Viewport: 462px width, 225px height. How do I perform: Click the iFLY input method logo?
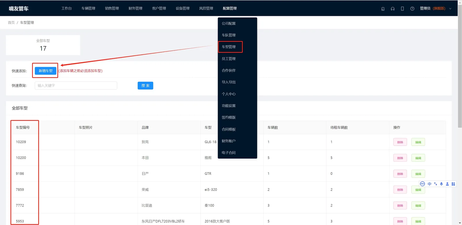tap(422, 184)
